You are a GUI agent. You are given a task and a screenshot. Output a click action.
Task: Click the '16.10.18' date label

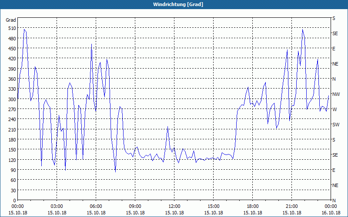(331, 213)
